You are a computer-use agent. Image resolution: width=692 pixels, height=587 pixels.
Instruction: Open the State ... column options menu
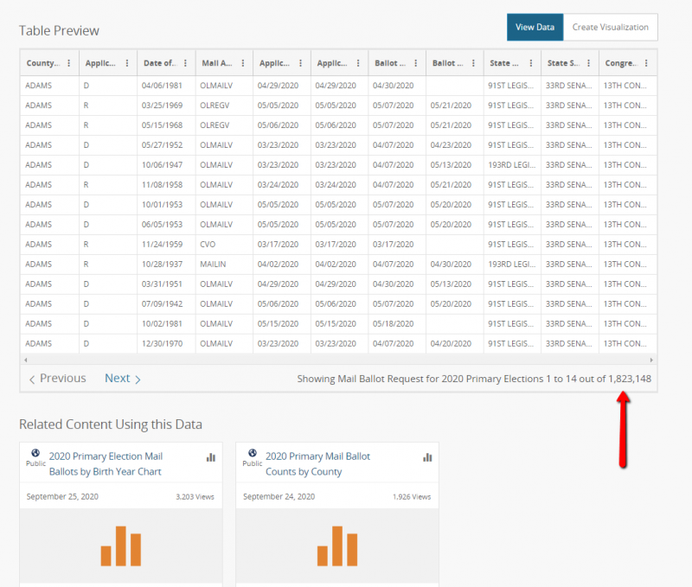[x=531, y=63]
